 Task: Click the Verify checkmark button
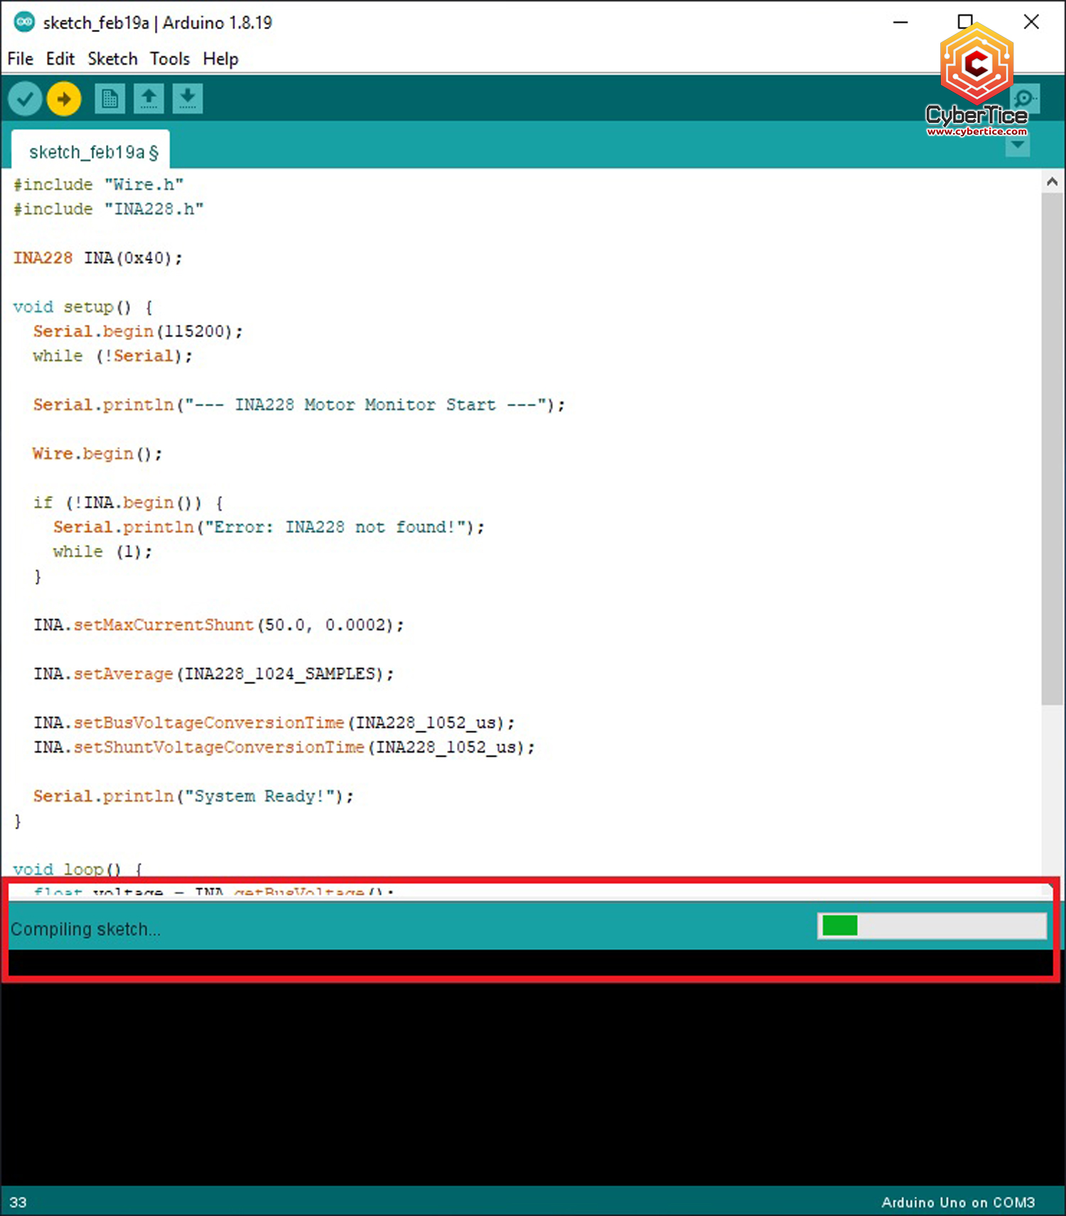[25, 99]
